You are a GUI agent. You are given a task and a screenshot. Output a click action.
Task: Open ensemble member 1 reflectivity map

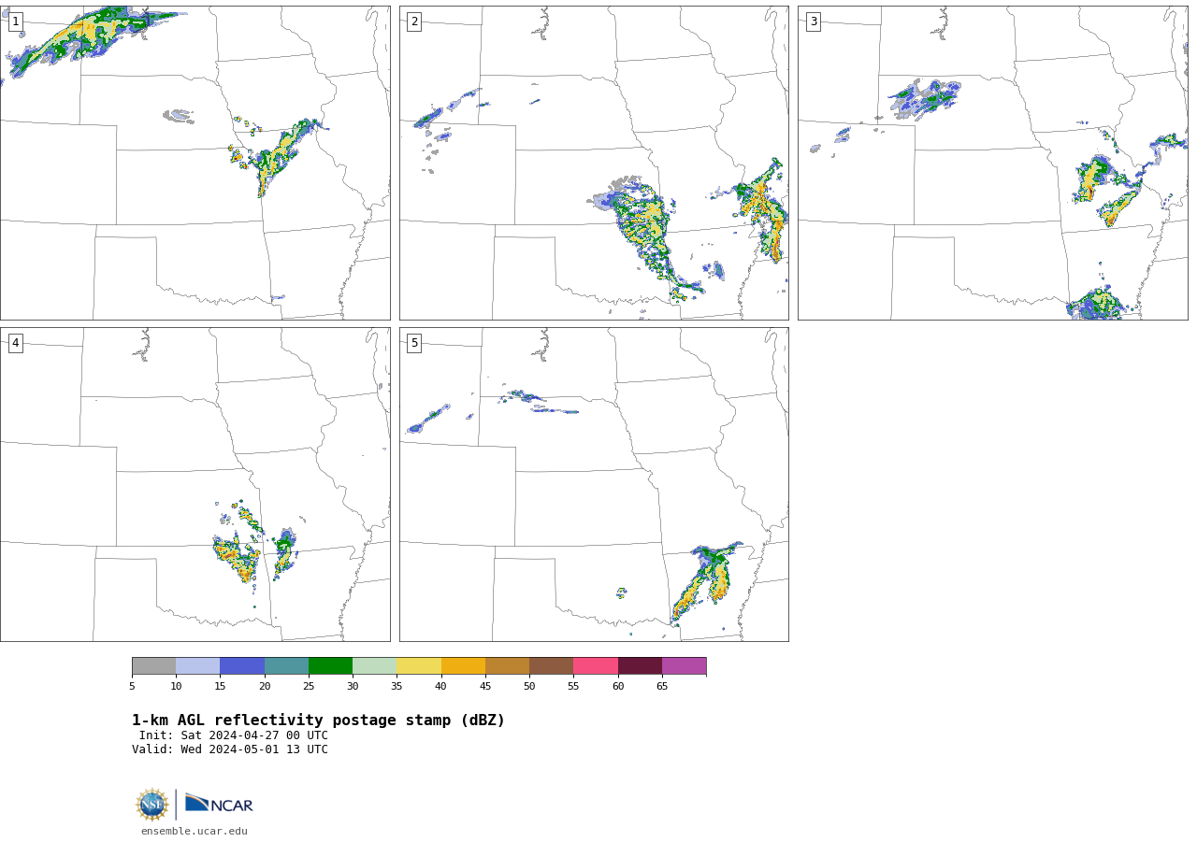coord(195,163)
